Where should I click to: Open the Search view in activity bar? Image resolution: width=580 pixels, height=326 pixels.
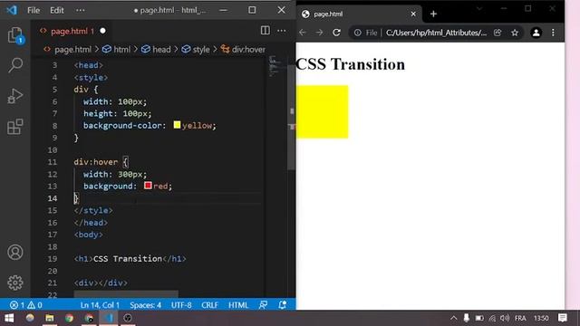click(x=15, y=65)
